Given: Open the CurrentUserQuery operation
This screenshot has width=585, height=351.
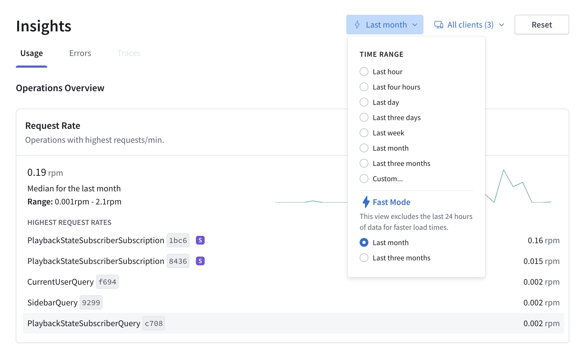Looking at the screenshot, I should [61, 282].
